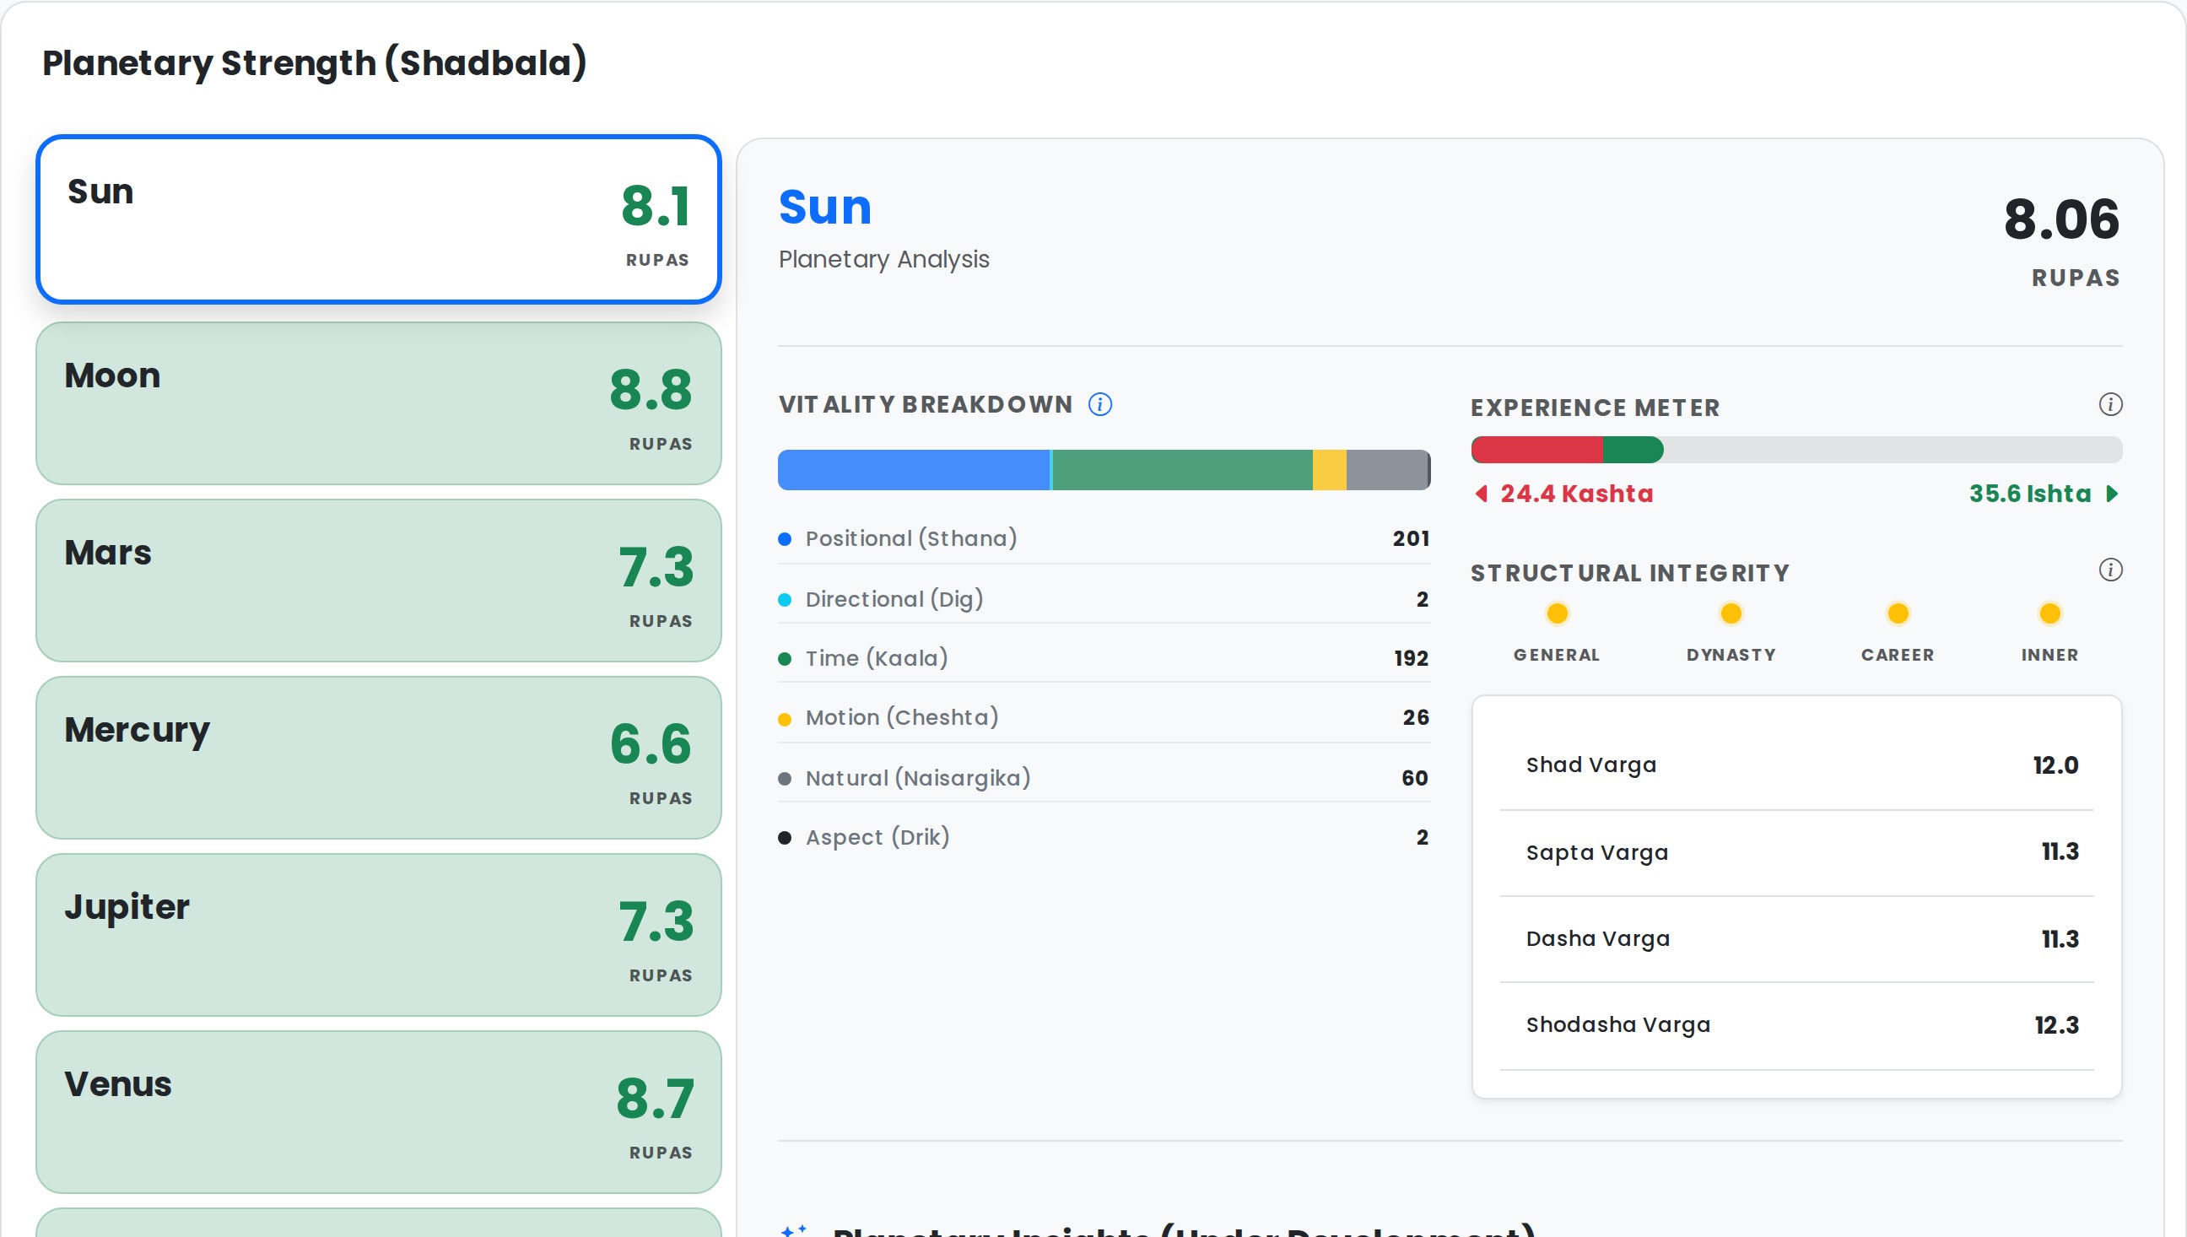Click the green Ishta right arrow

point(2112,494)
